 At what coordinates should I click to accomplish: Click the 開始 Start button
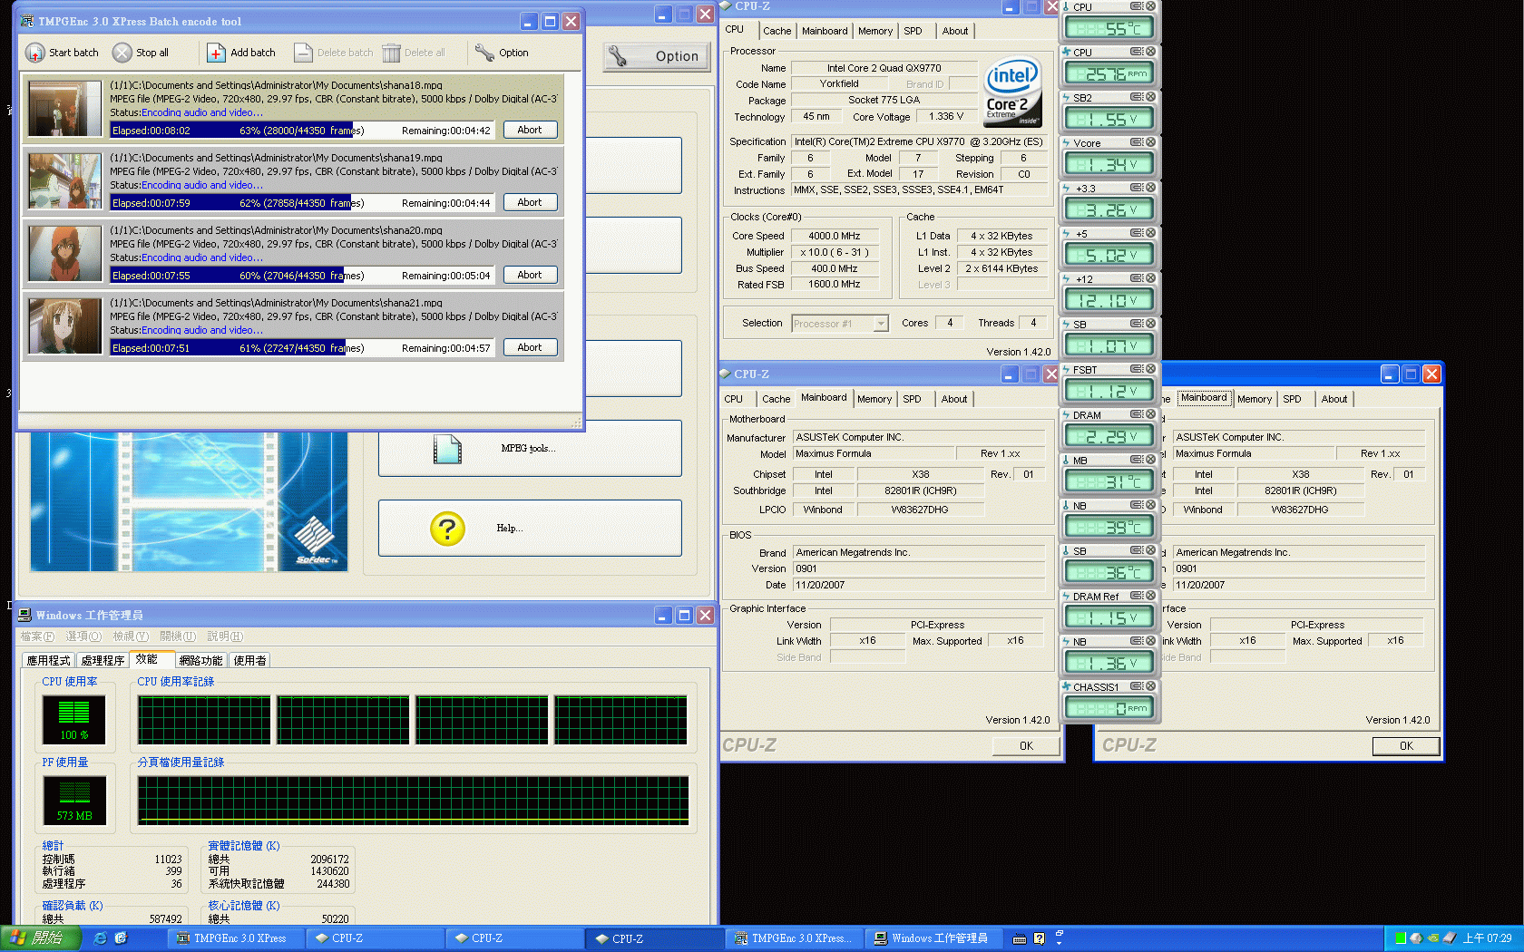[40, 938]
